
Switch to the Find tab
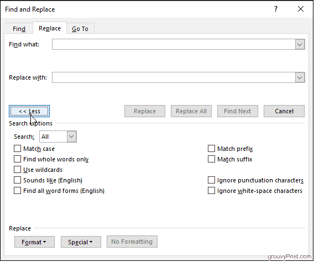click(19, 29)
